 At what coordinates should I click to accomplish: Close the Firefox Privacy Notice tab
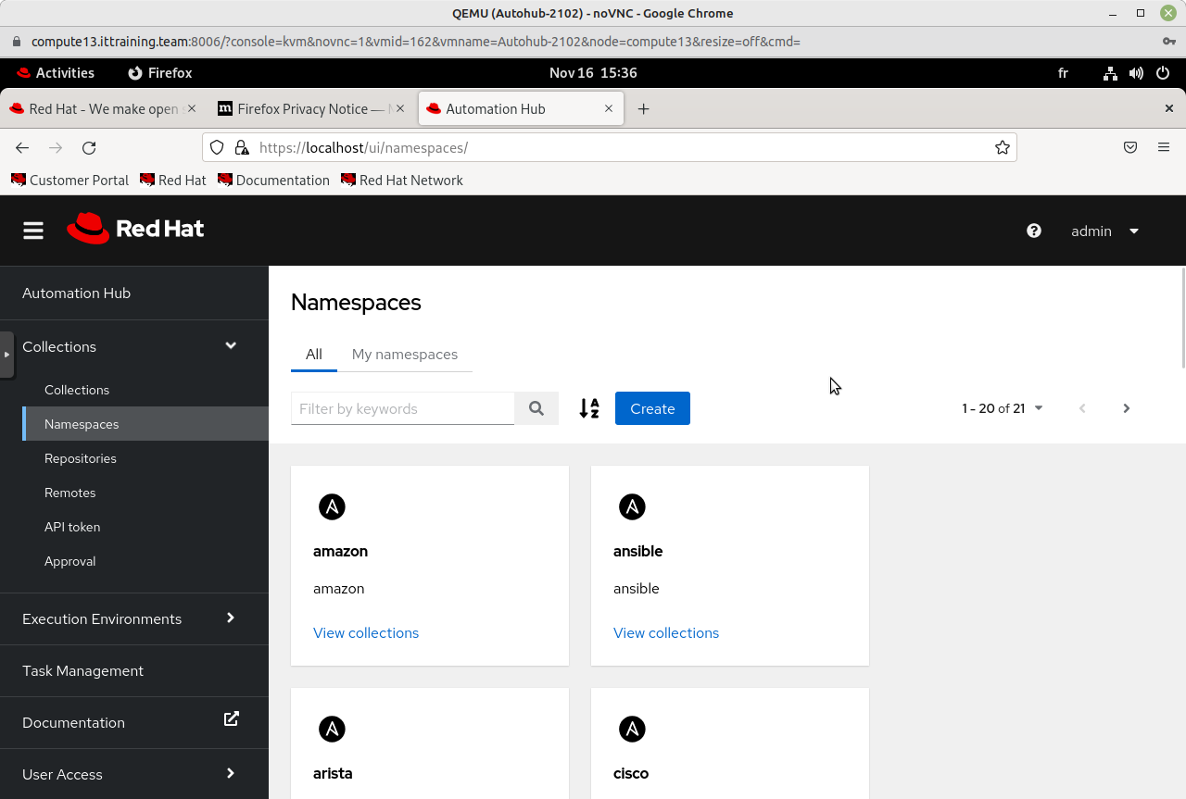[x=400, y=108]
